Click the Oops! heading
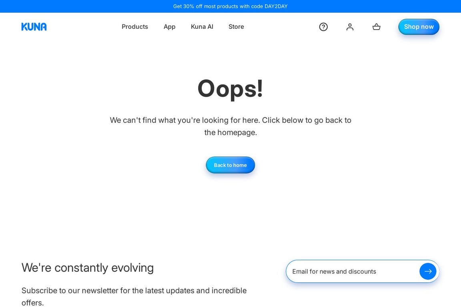 pyautogui.click(x=230, y=88)
